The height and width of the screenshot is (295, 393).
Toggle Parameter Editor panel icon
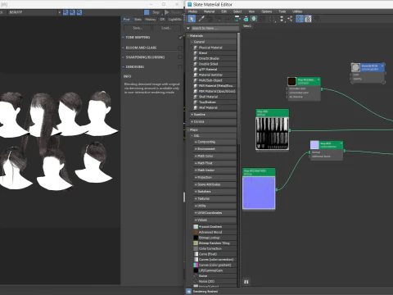tap(308, 19)
